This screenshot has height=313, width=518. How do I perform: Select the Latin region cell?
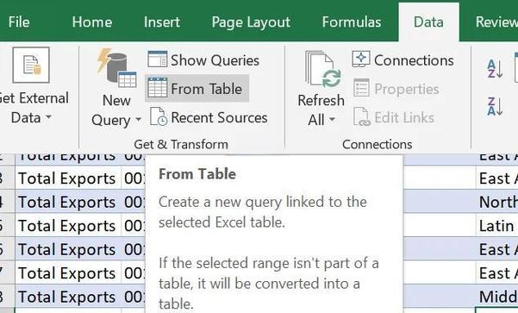497,226
